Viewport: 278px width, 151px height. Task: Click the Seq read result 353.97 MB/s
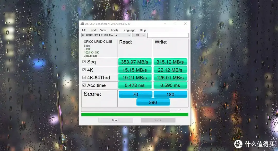click(x=135, y=62)
